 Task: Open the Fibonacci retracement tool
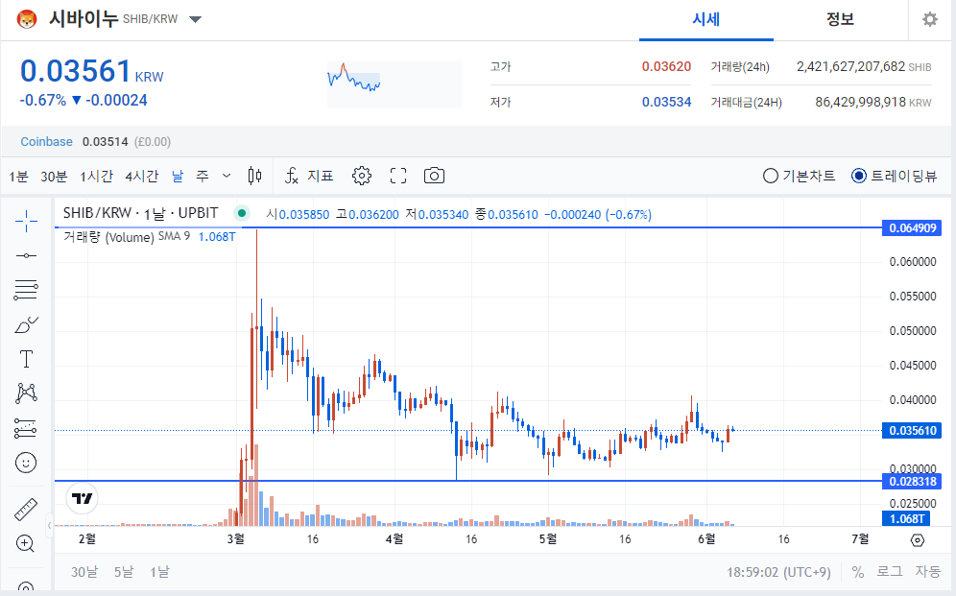coord(26,290)
